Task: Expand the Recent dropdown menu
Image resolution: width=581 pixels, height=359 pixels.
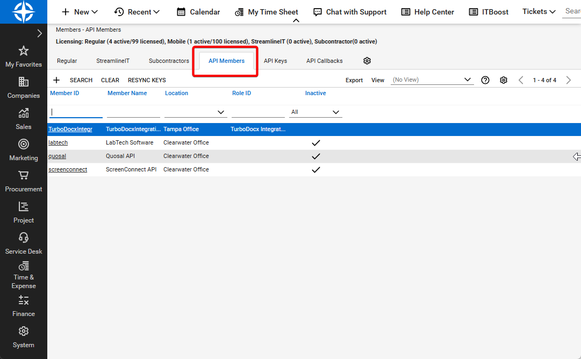Action: [137, 12]
